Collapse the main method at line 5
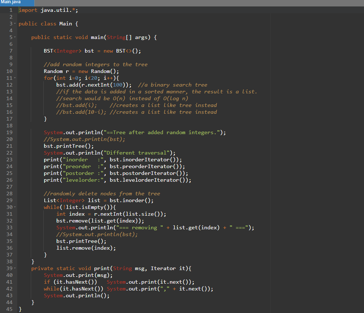This screenshot has height=313, width=364. click(15, 37)
